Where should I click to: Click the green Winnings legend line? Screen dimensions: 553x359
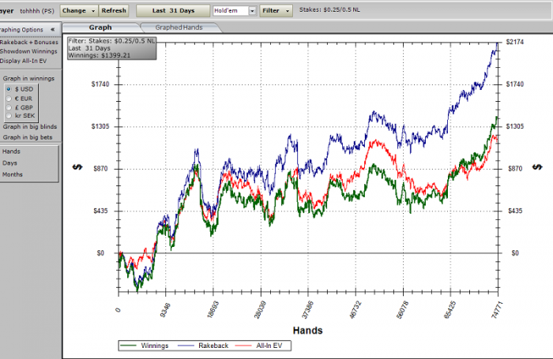click(128, 346)
